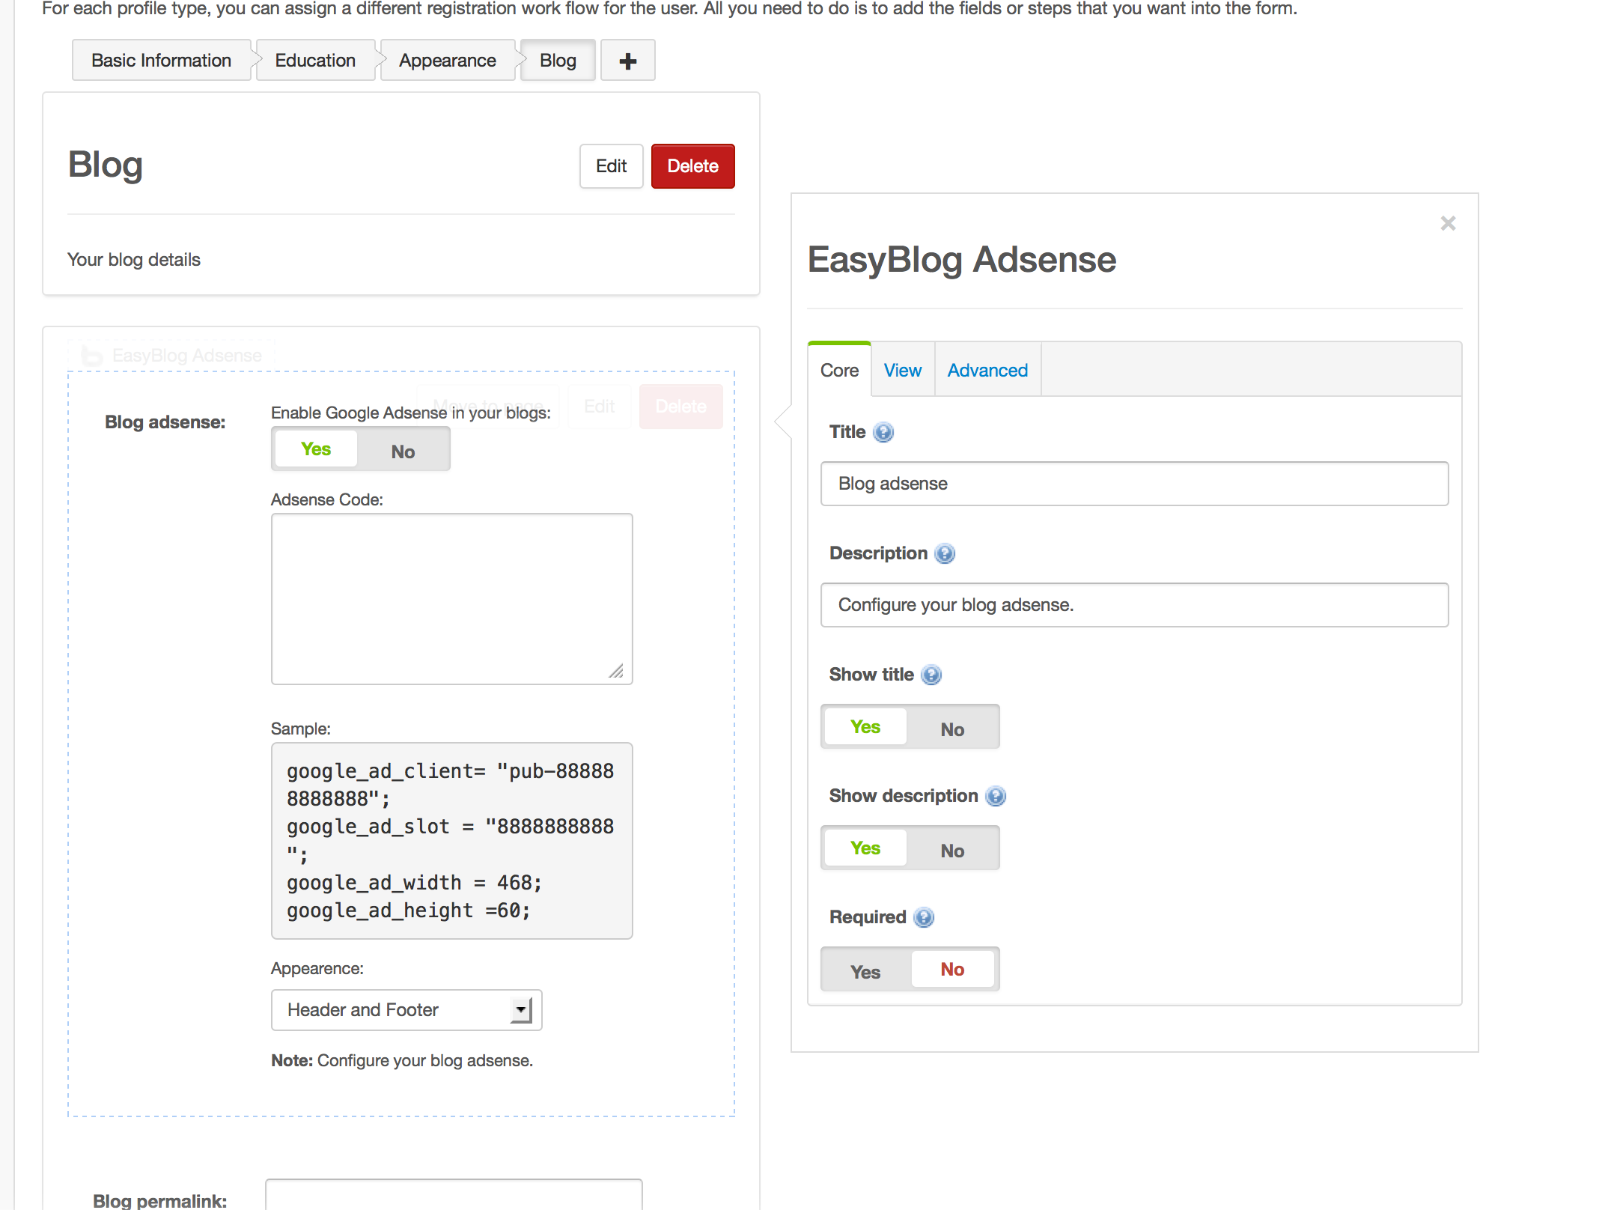The image size is (1614, 1210).
Task: Click the red Delete button for Blog
Action: point(692,166)
